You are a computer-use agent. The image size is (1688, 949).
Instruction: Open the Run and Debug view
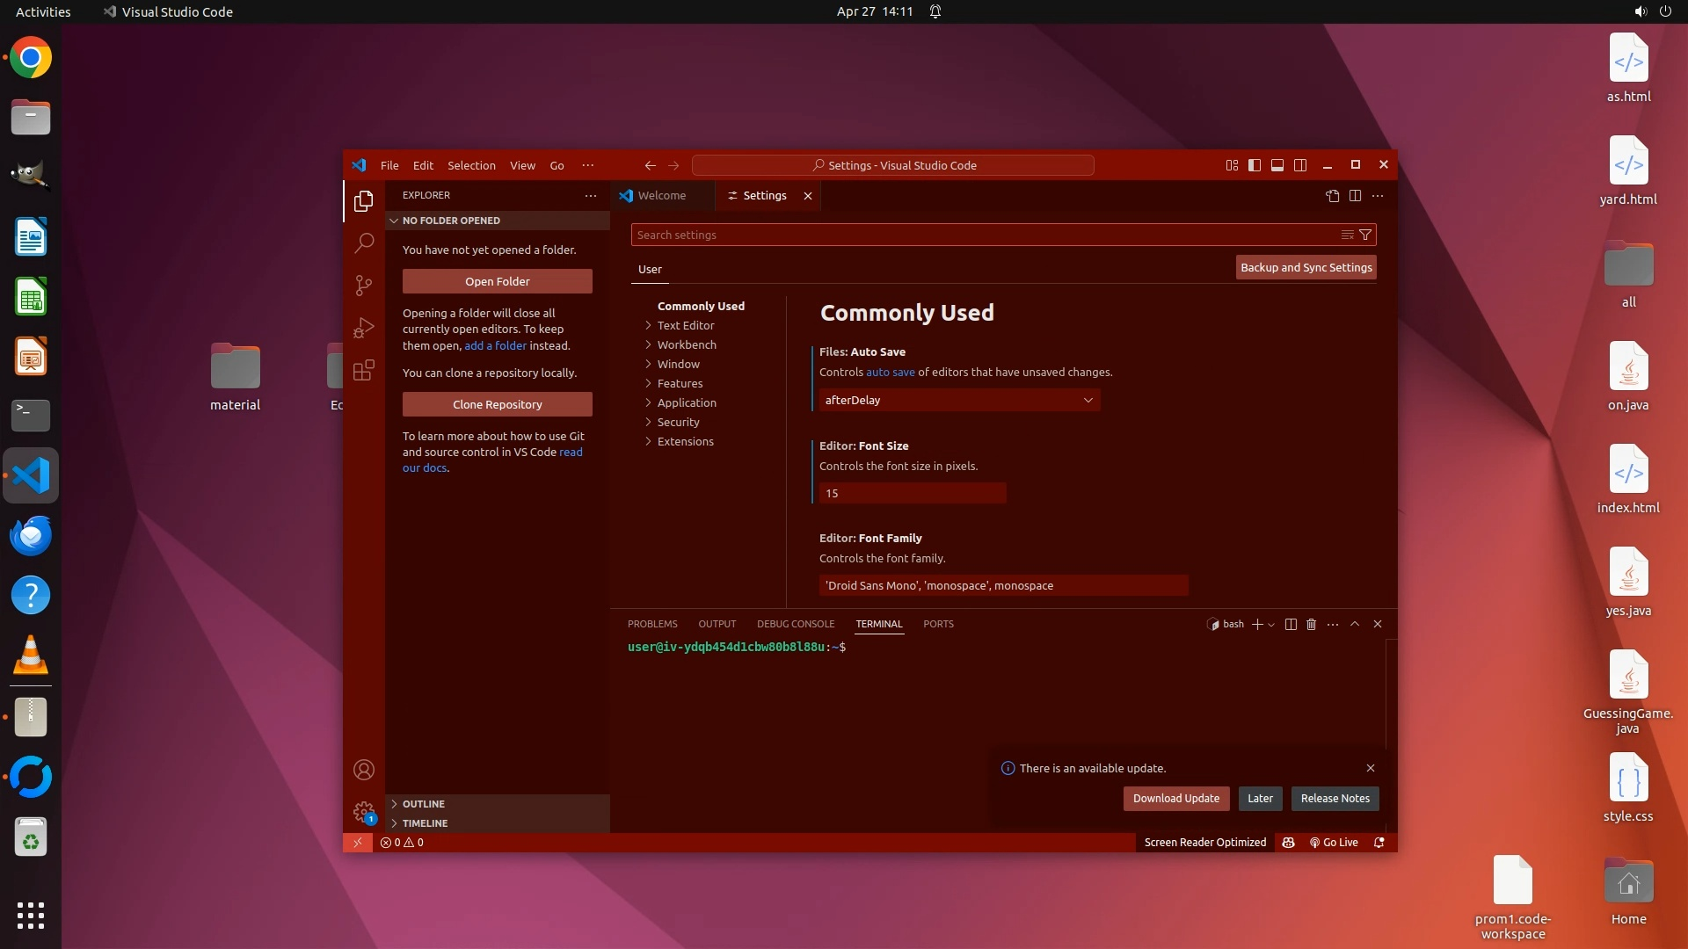coord(364,328)
